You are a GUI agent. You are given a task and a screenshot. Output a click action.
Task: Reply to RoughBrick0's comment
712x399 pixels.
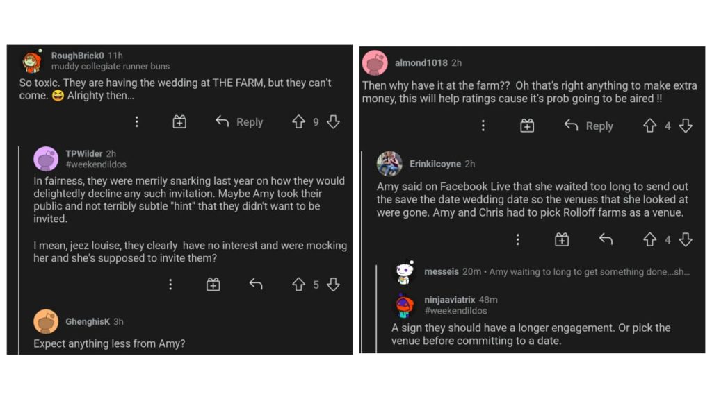pyautogui.click(x=240, y=122)
